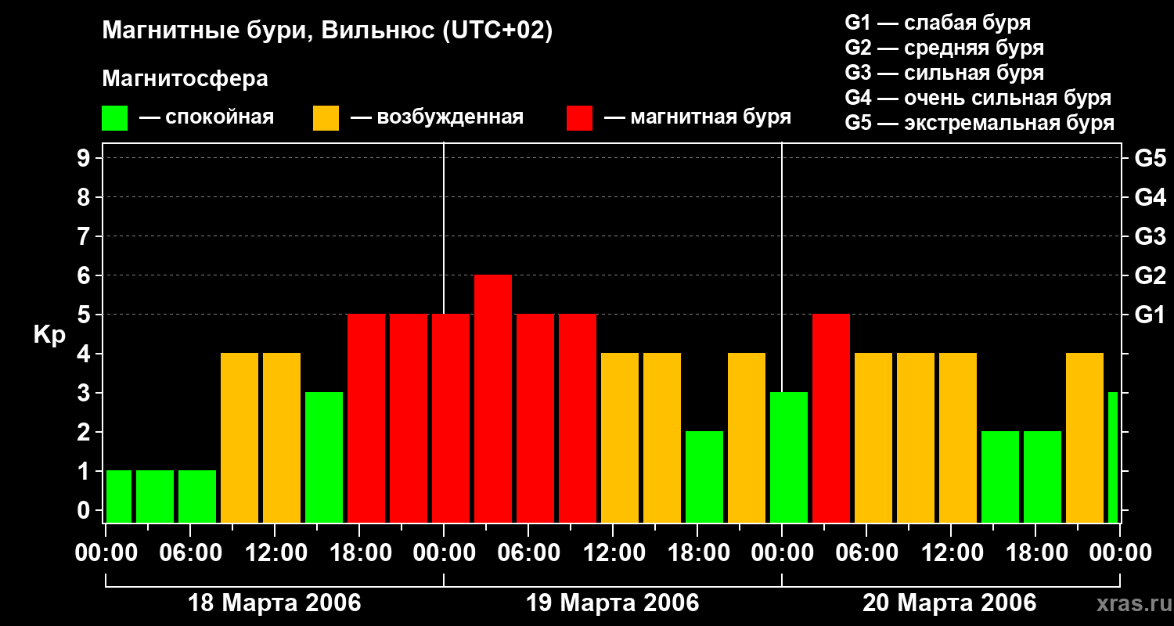The height and width of the screenshot is (626, 1174).
Task: Click the red bar starting at 18:00 on 18 March
Action: point(366,419)
